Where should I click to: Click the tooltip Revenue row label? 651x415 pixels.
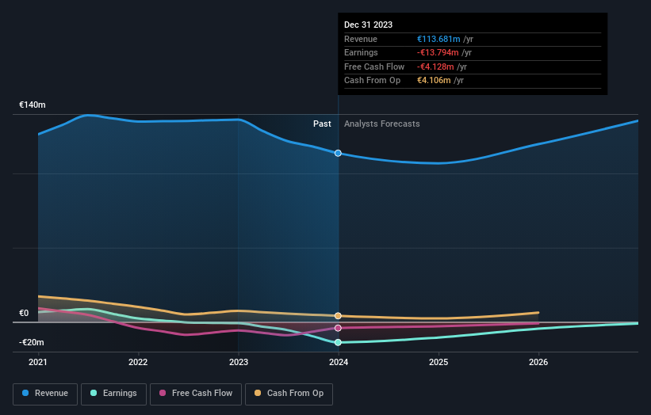(361, 39)
